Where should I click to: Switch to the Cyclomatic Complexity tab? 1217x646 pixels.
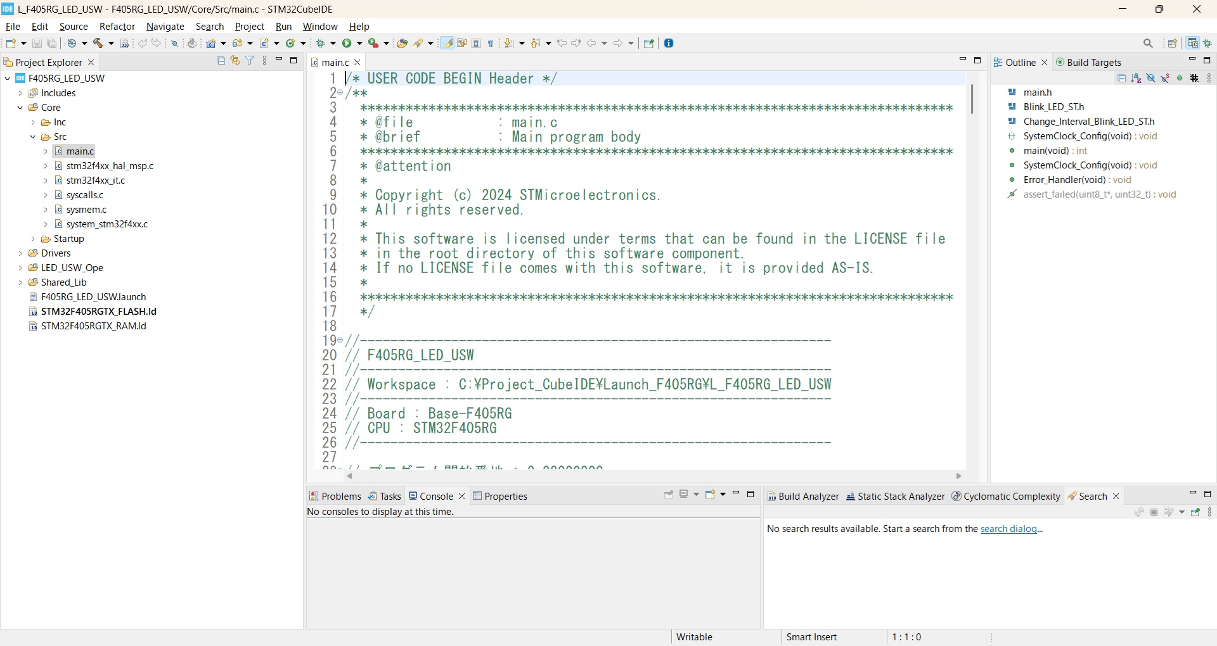1006,497
